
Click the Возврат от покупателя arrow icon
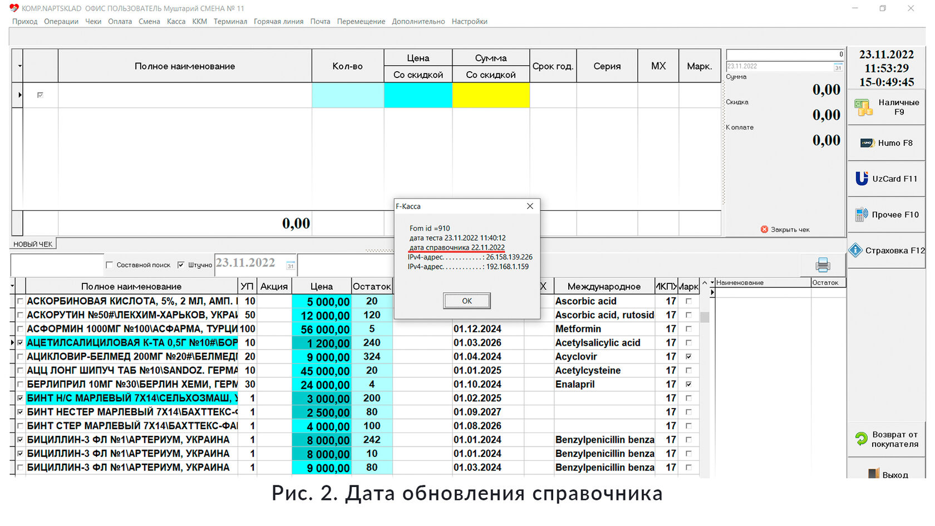[x=861, y=439]
